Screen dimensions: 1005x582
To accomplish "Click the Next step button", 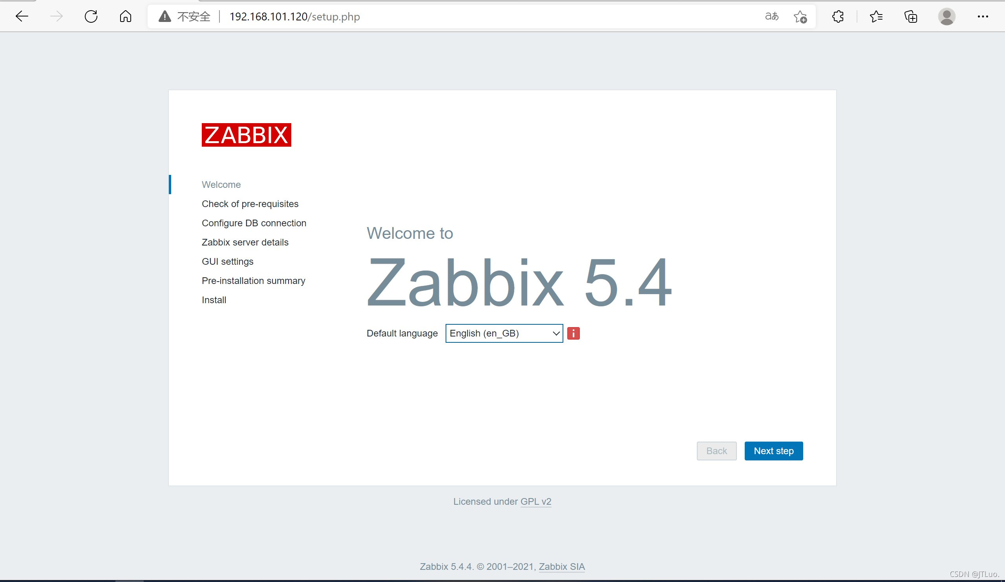I will pos(773,451).
